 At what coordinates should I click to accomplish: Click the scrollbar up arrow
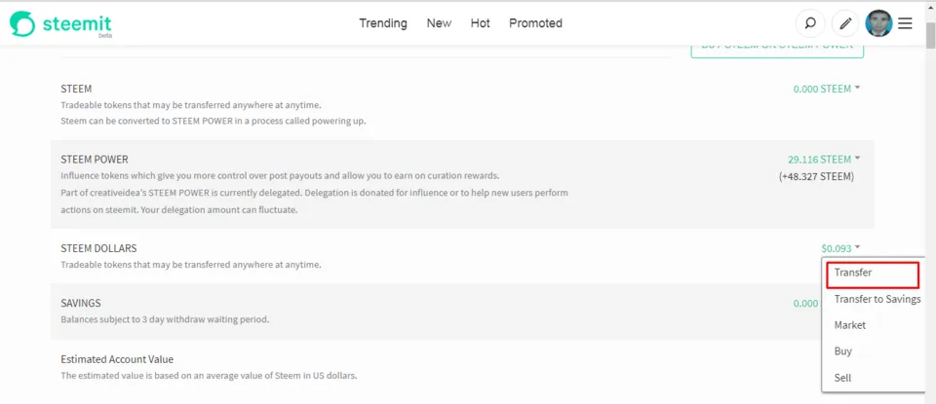(930, 6)
